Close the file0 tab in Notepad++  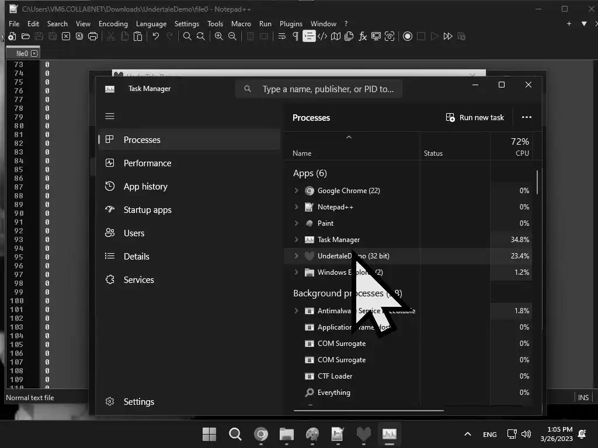pyautogui.click(x=34, y=53)
